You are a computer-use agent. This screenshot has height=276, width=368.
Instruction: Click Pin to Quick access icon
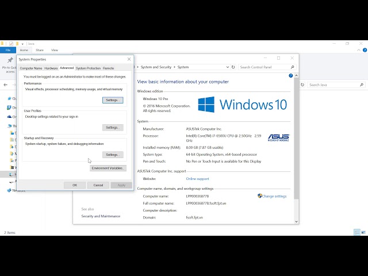click(x=10, y=60)
